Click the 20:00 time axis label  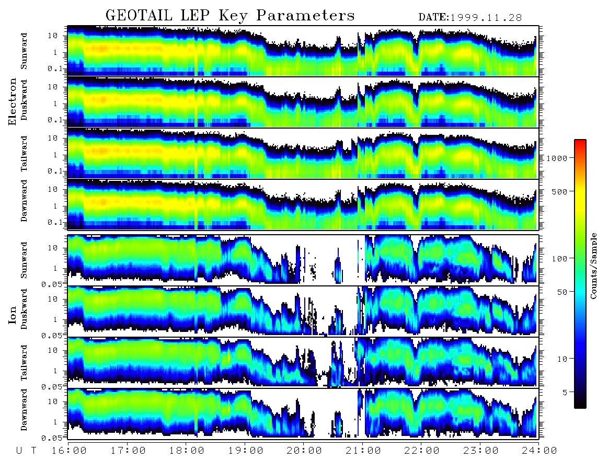pyautogui.click(x=305, y=451)
